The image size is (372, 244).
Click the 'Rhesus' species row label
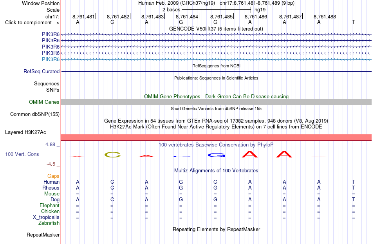[51, 188]
